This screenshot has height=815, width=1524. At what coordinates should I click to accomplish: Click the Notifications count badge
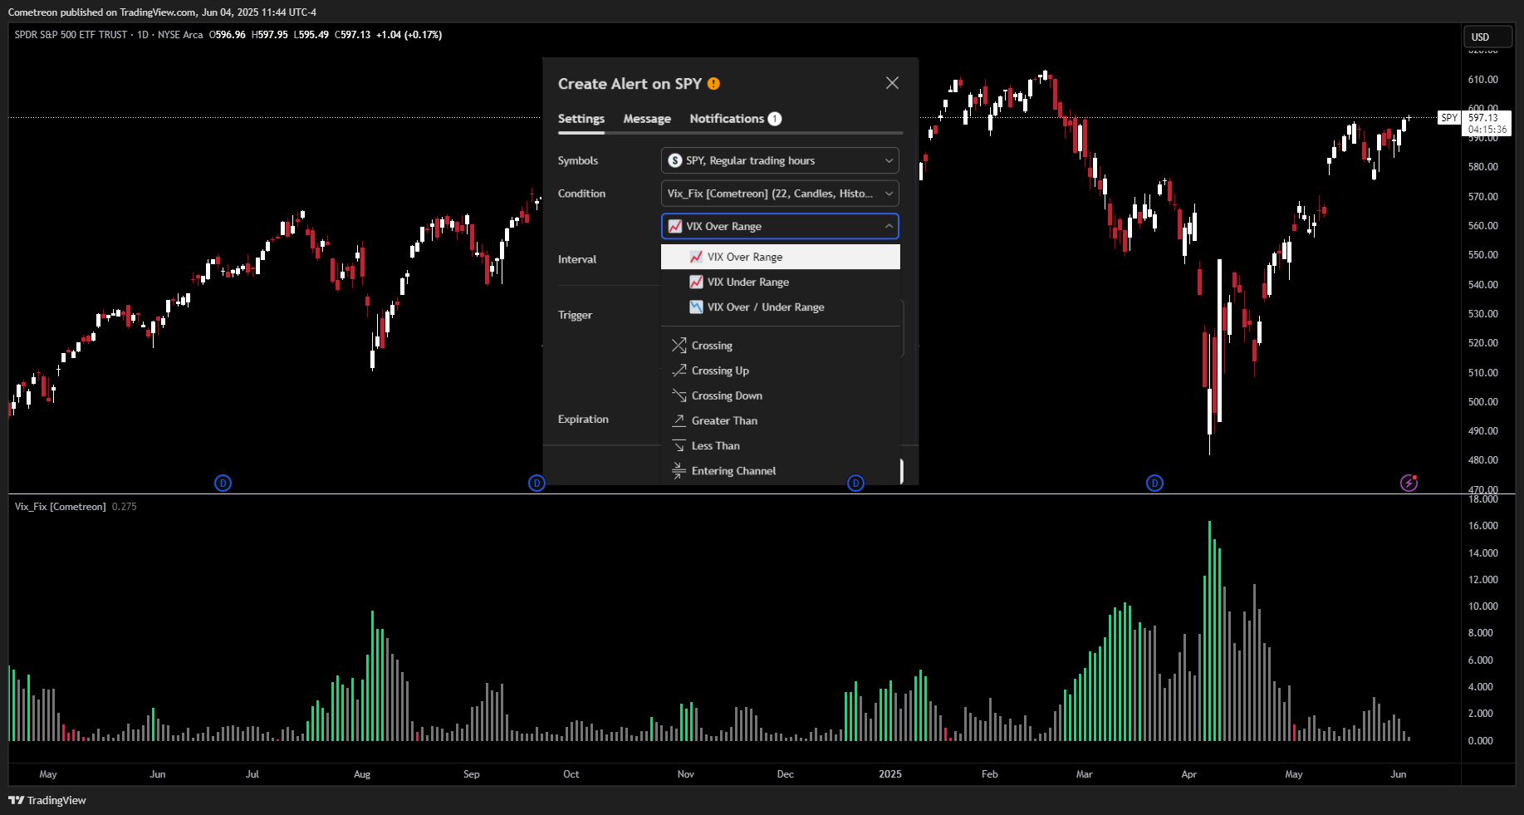pyautogui.click(x=774, y=119)
